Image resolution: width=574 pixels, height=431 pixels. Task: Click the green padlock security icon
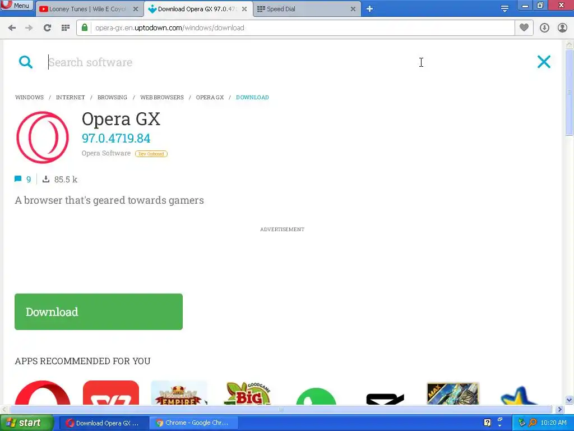pos(85,27)
